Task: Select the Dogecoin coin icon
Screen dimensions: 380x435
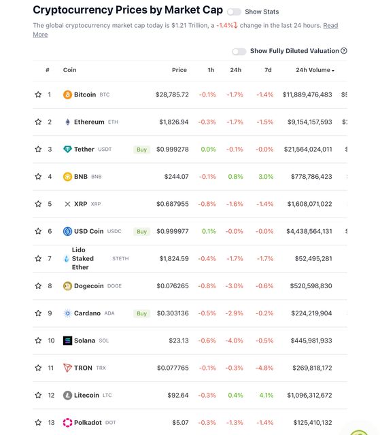Action: pos(67,285)
